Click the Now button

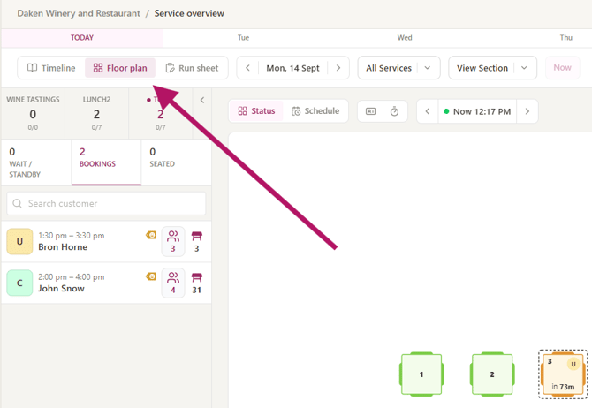(562, 68)
